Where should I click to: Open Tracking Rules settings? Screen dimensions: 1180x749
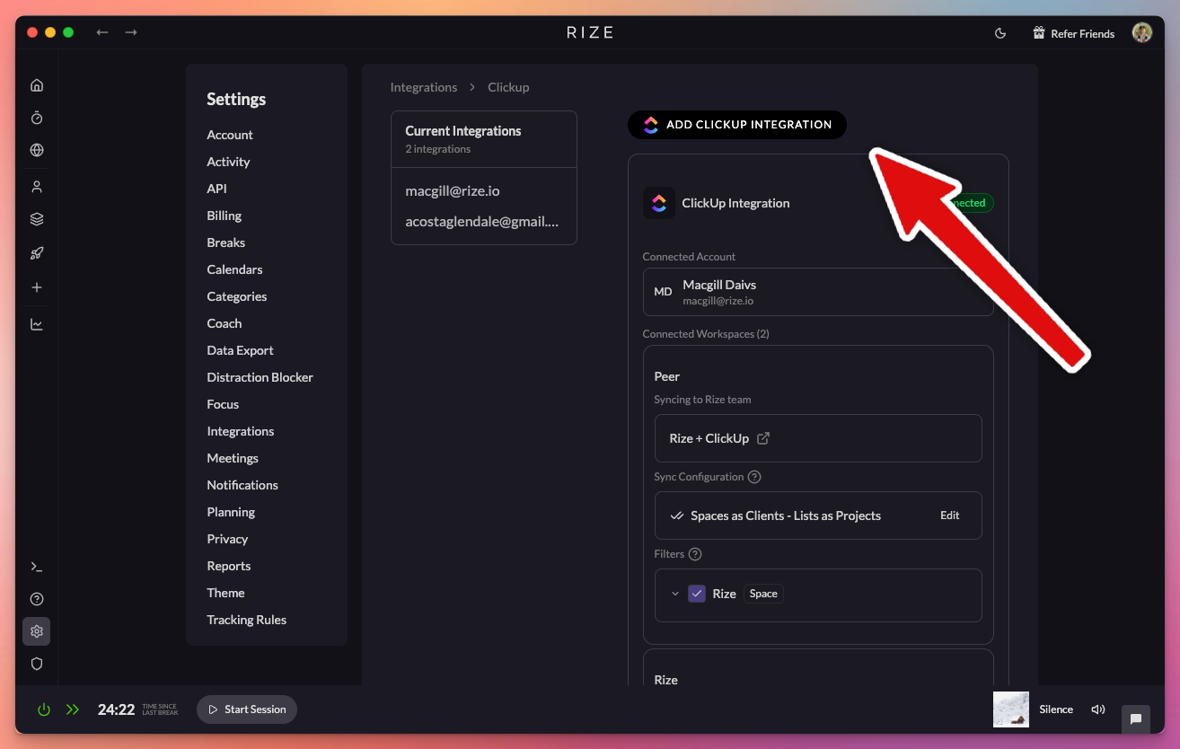click(246, 620)
